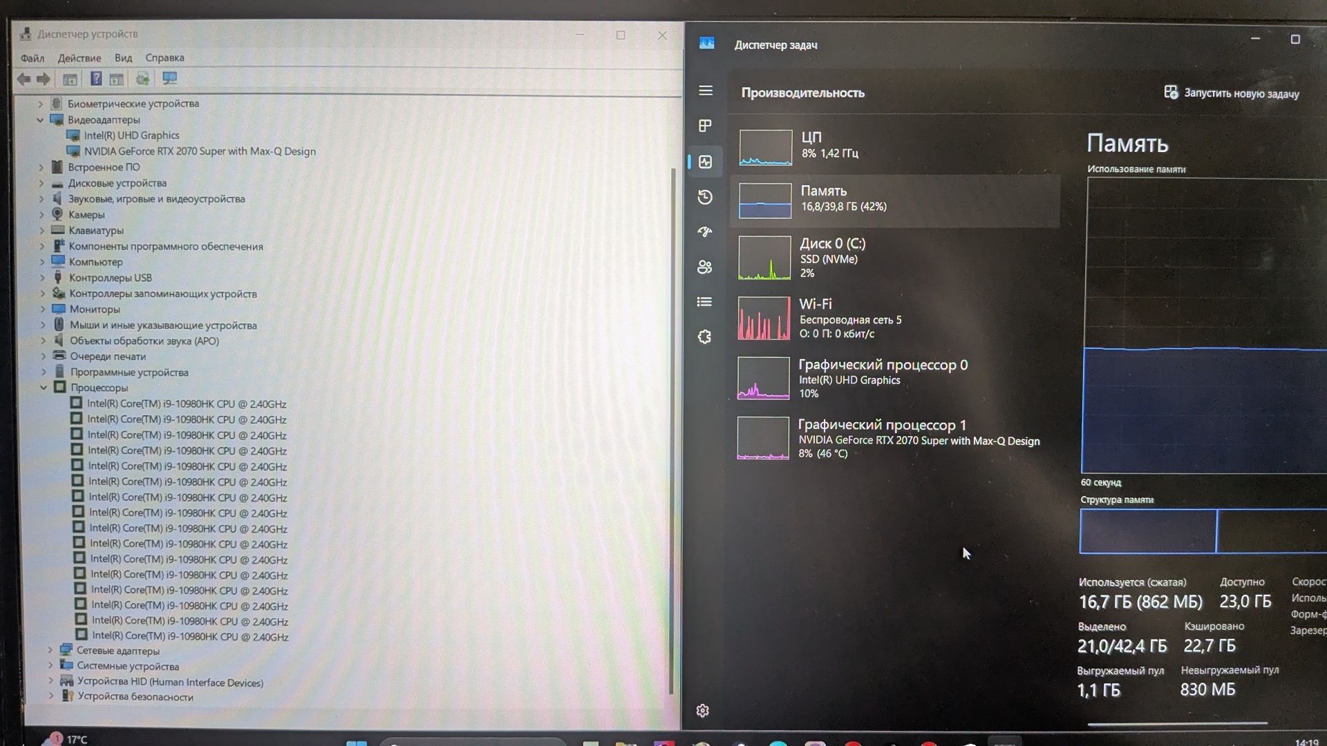1327x746 pixels.
Task: Open Services icon in Task Manager sidebar
Action: pos(704,337)
